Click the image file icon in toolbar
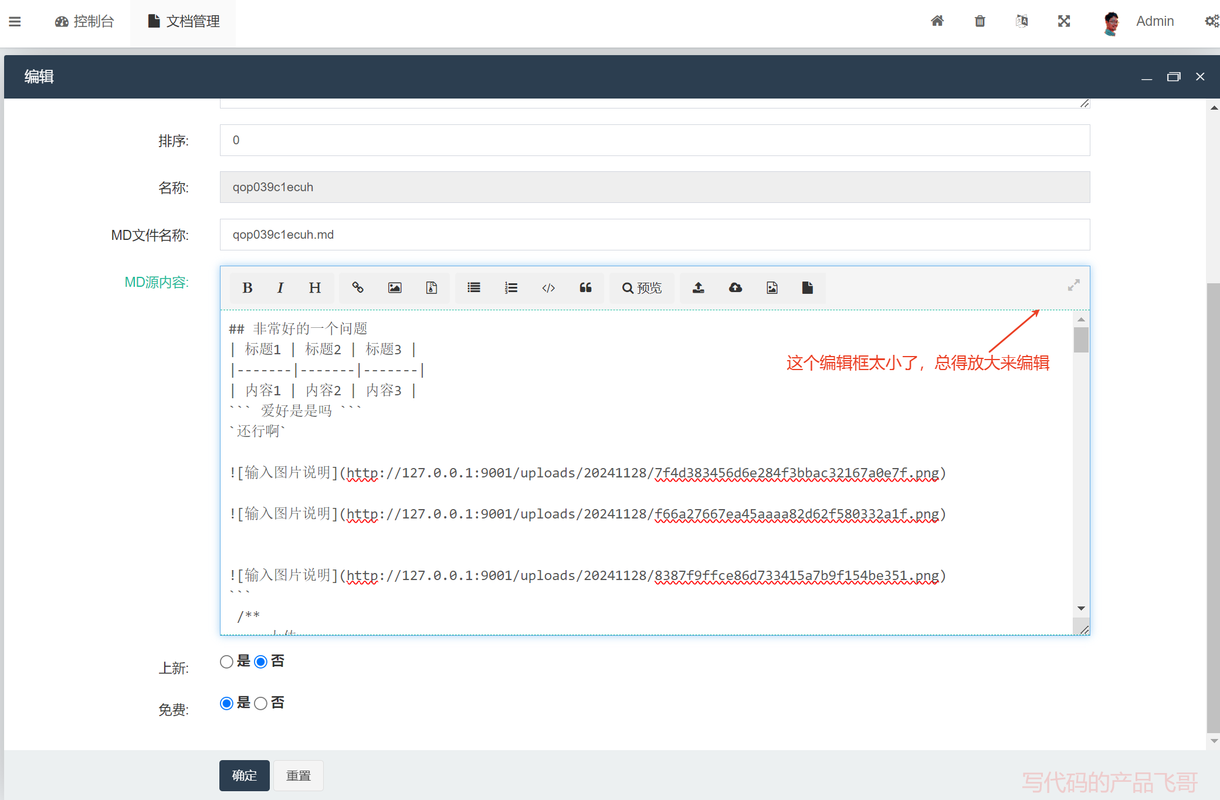Screen dimensions: 1220x800 coord(772,288)
